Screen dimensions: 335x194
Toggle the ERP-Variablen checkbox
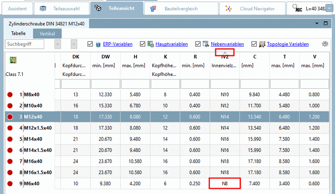coord(90,44)
